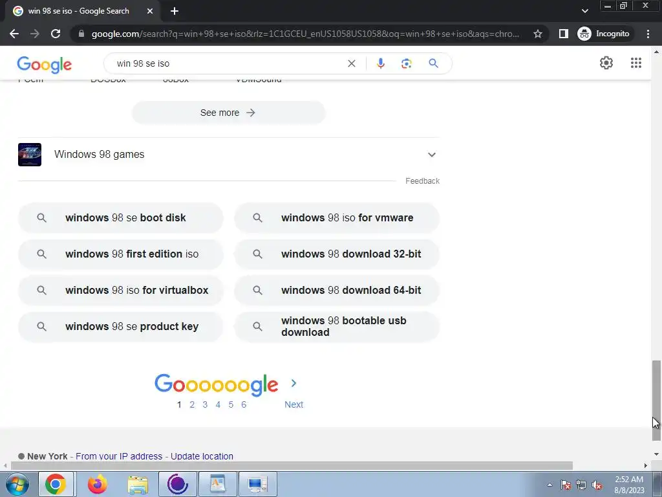Reload the page with the refresh icon
The image size is (662, 497).
click(x=56, y=34)
